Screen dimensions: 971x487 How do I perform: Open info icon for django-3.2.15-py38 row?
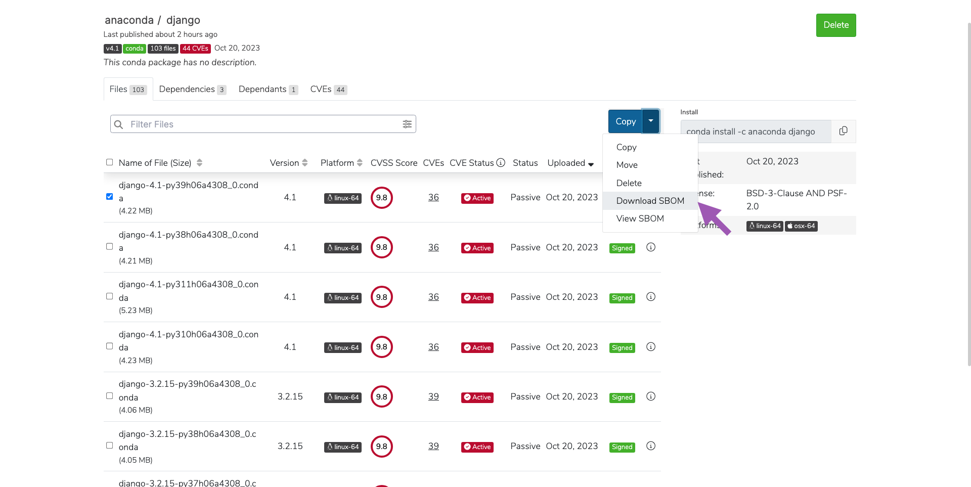pyautogui.click(x=651, y=446)
